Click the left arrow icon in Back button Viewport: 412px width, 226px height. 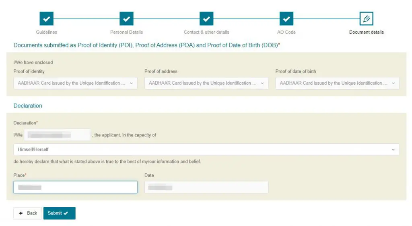pos(21,213)
